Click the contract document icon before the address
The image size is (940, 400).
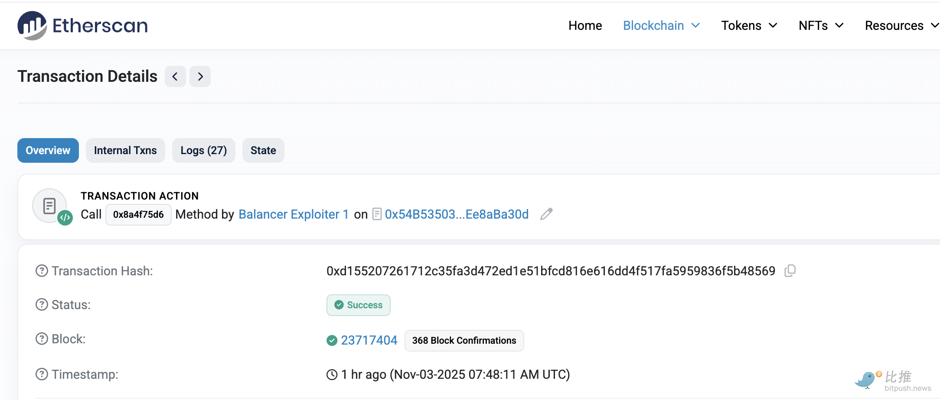pyautogui.click(x=376, y=214)
